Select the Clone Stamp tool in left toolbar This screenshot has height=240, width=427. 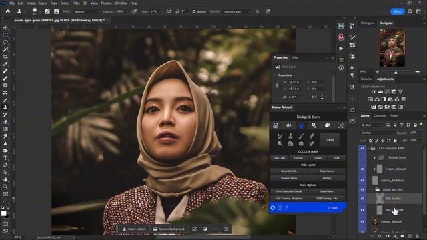click(x=5, y=107)
